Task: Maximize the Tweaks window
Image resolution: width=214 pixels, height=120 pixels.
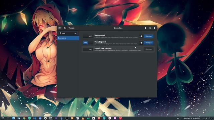Action: tap(150, 28)
